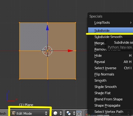Click the blue Y-axis manipulator arrow
This screenshot has width=133, height=116.
47,28
